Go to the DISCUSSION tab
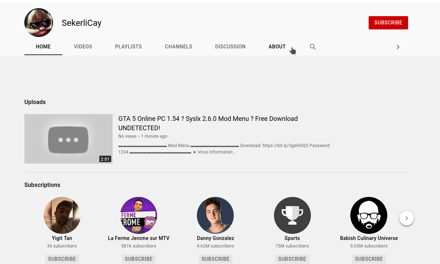The image size is (440, 264). (230, 47)
